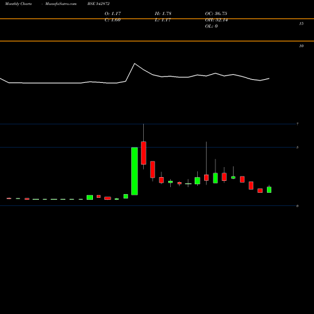This screenshot has height=314, width=314.
Task: Click the "OH: 52.14" reading
Action: coord(216,20)
